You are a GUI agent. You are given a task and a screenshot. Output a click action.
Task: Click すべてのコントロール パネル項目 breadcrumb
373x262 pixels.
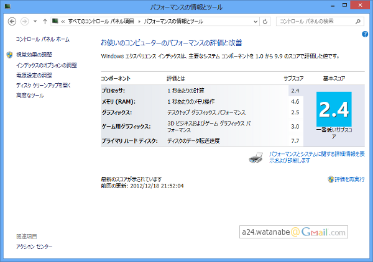[x=101, y=21]
